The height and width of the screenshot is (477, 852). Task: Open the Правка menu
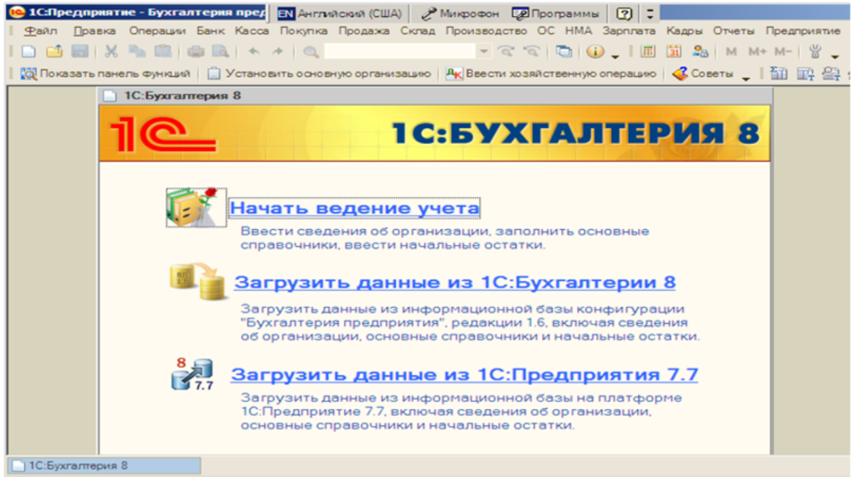[94, 31]
